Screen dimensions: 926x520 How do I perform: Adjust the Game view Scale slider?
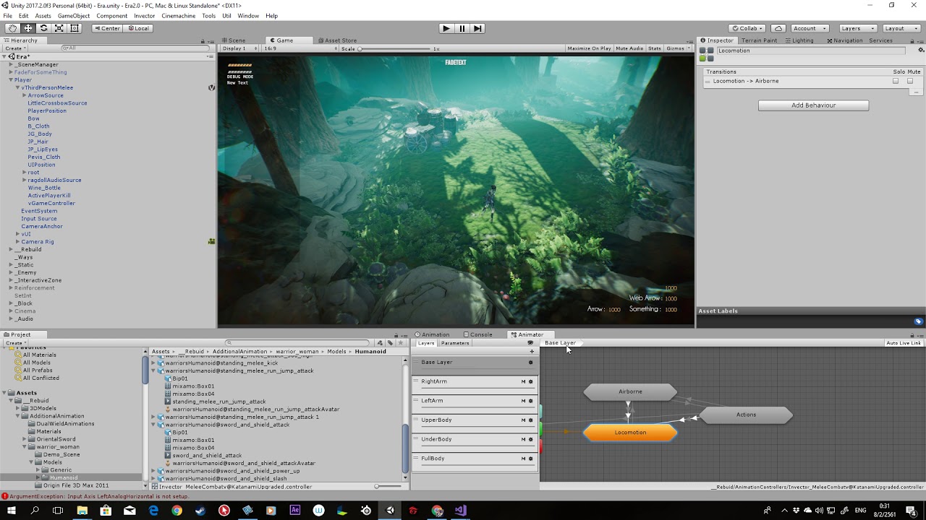[395, 48]
